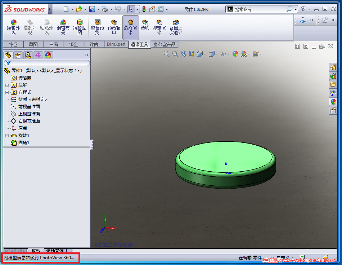Switch to the 曲面 tab
This screenshot has width=342, height=265.
(x=54, y=44)
